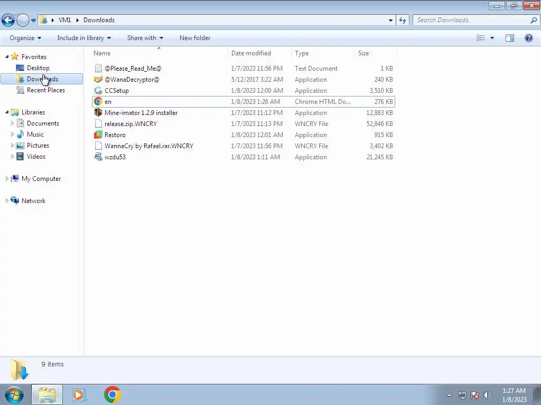
Task: Select the WannaCry by Rafael.rar.WNCRY icon
Action: (98, 146)
